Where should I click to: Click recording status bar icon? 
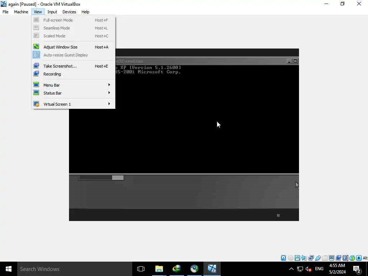tap(338, 258)
